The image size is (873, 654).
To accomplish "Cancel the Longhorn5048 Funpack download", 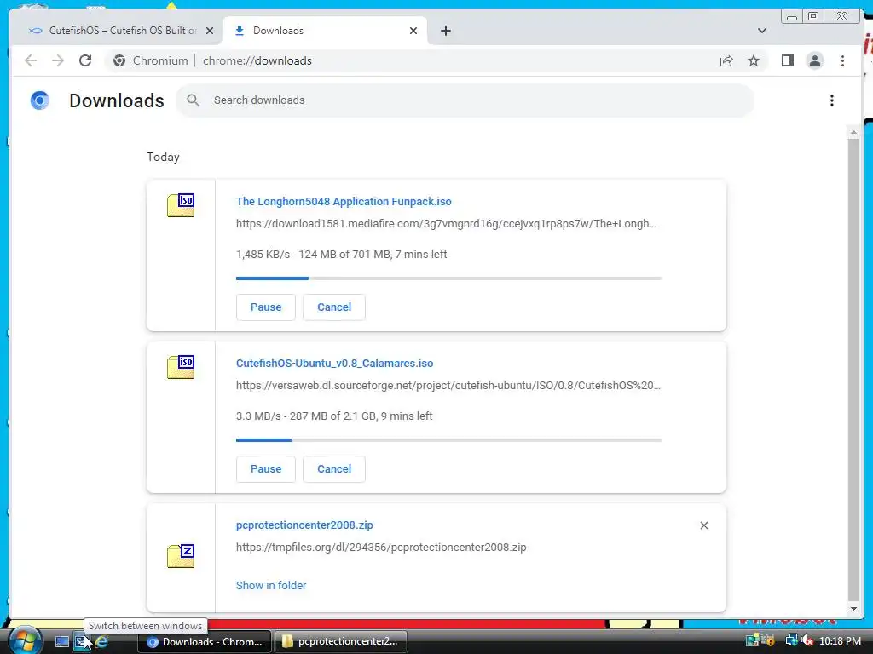I will 334,307.
